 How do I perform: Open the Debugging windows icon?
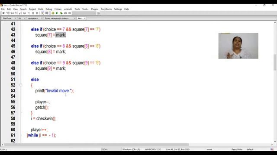(x=42, y=13)
